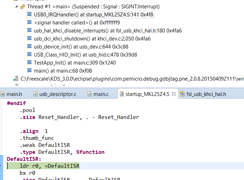This screenshot has height=180, width=244.
Task: Select the <signal handler called>() stack frame
Action: click(x=77, y=23)
